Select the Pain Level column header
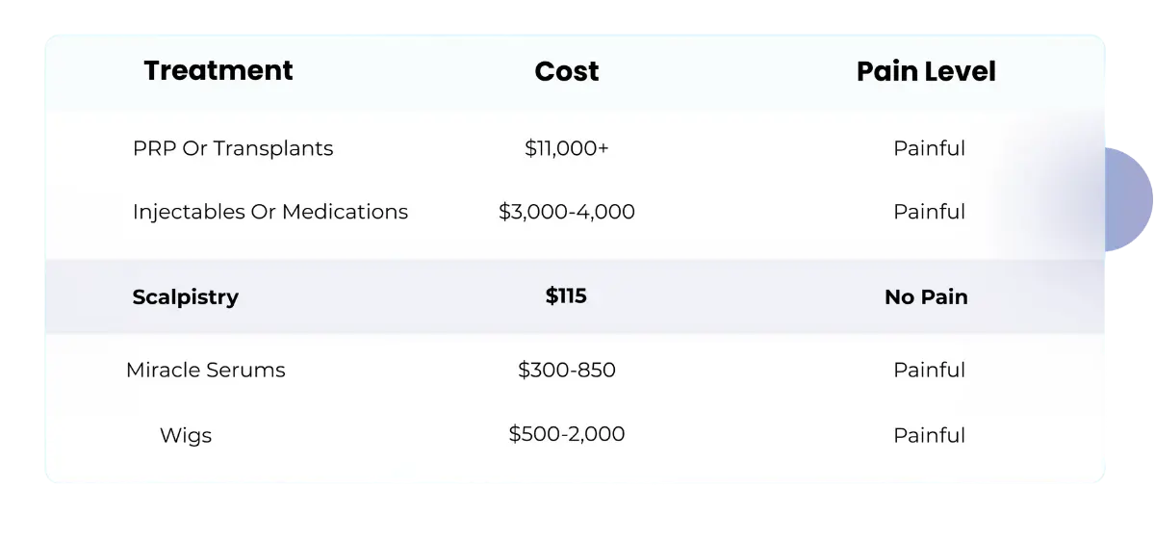The image size is (1155, 539). [926, 71]
